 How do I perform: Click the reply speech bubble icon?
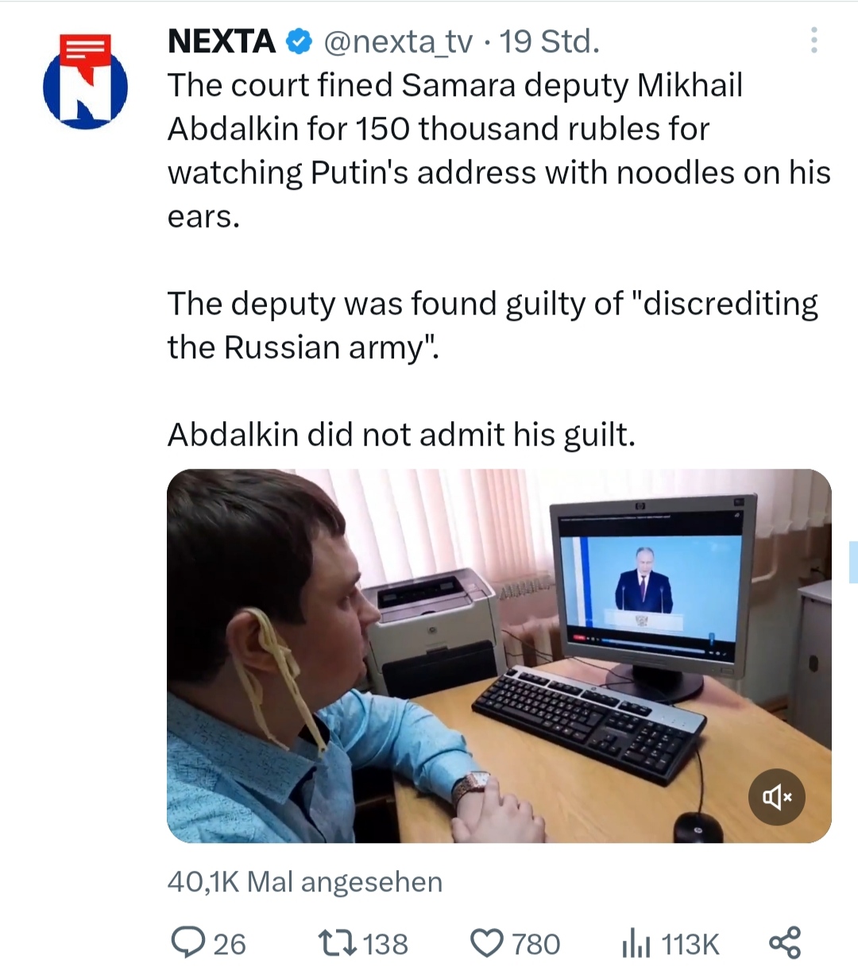click(x=188, y=943)
